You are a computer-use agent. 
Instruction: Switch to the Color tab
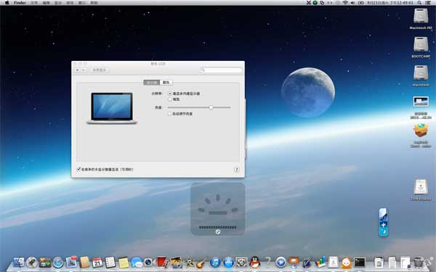pyautogui.click(x=166, y=83)
